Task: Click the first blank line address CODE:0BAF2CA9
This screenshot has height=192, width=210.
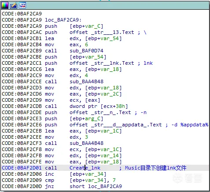Action: [x=22, y=14]
